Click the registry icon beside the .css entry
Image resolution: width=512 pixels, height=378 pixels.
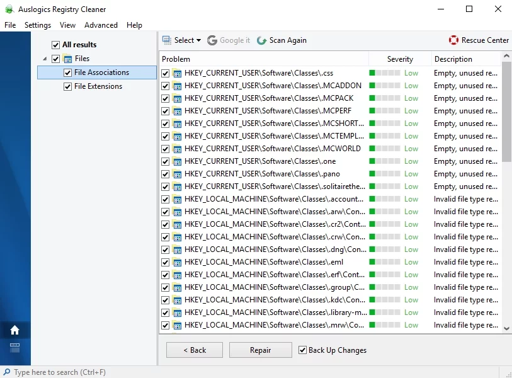pos(177,73)
